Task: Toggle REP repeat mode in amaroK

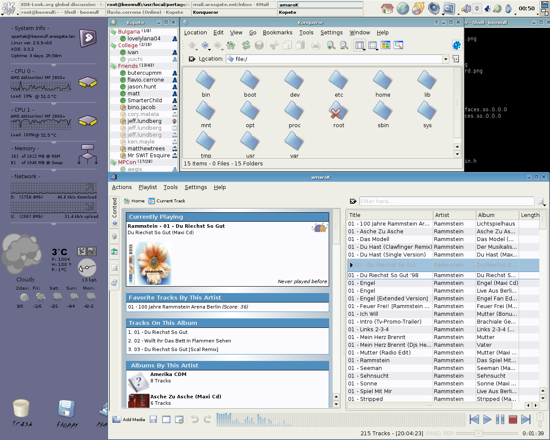Action: click(x=448, y=433)
